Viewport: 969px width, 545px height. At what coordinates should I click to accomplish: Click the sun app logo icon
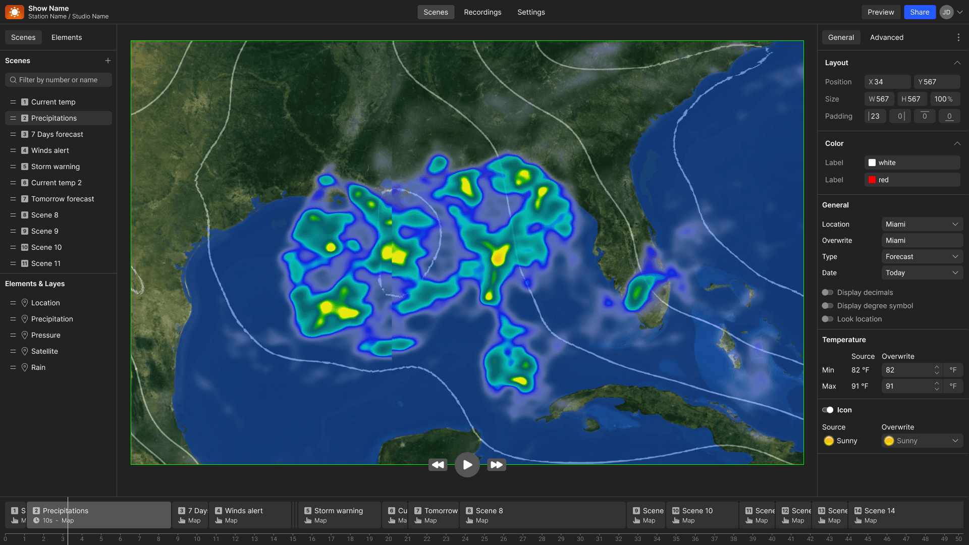click(x=15, y=12)
